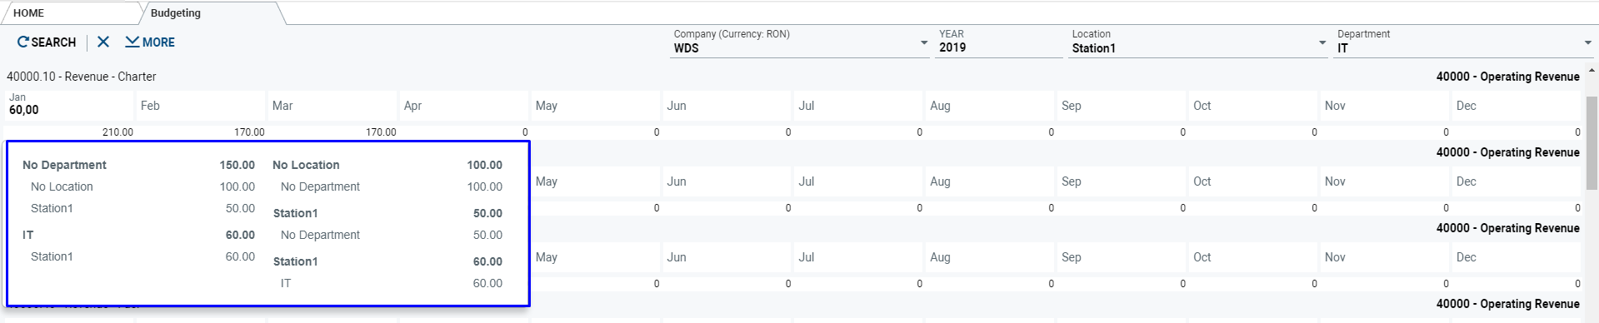
Task: Click the SEARCH refresh icon
Action: [23, 42]
